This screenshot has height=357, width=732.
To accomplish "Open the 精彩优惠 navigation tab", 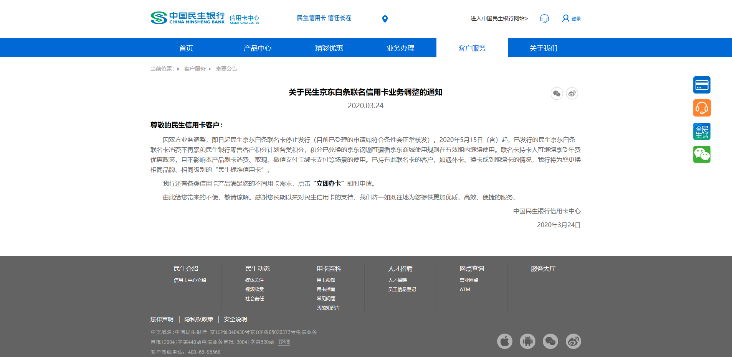I will 329,48.
